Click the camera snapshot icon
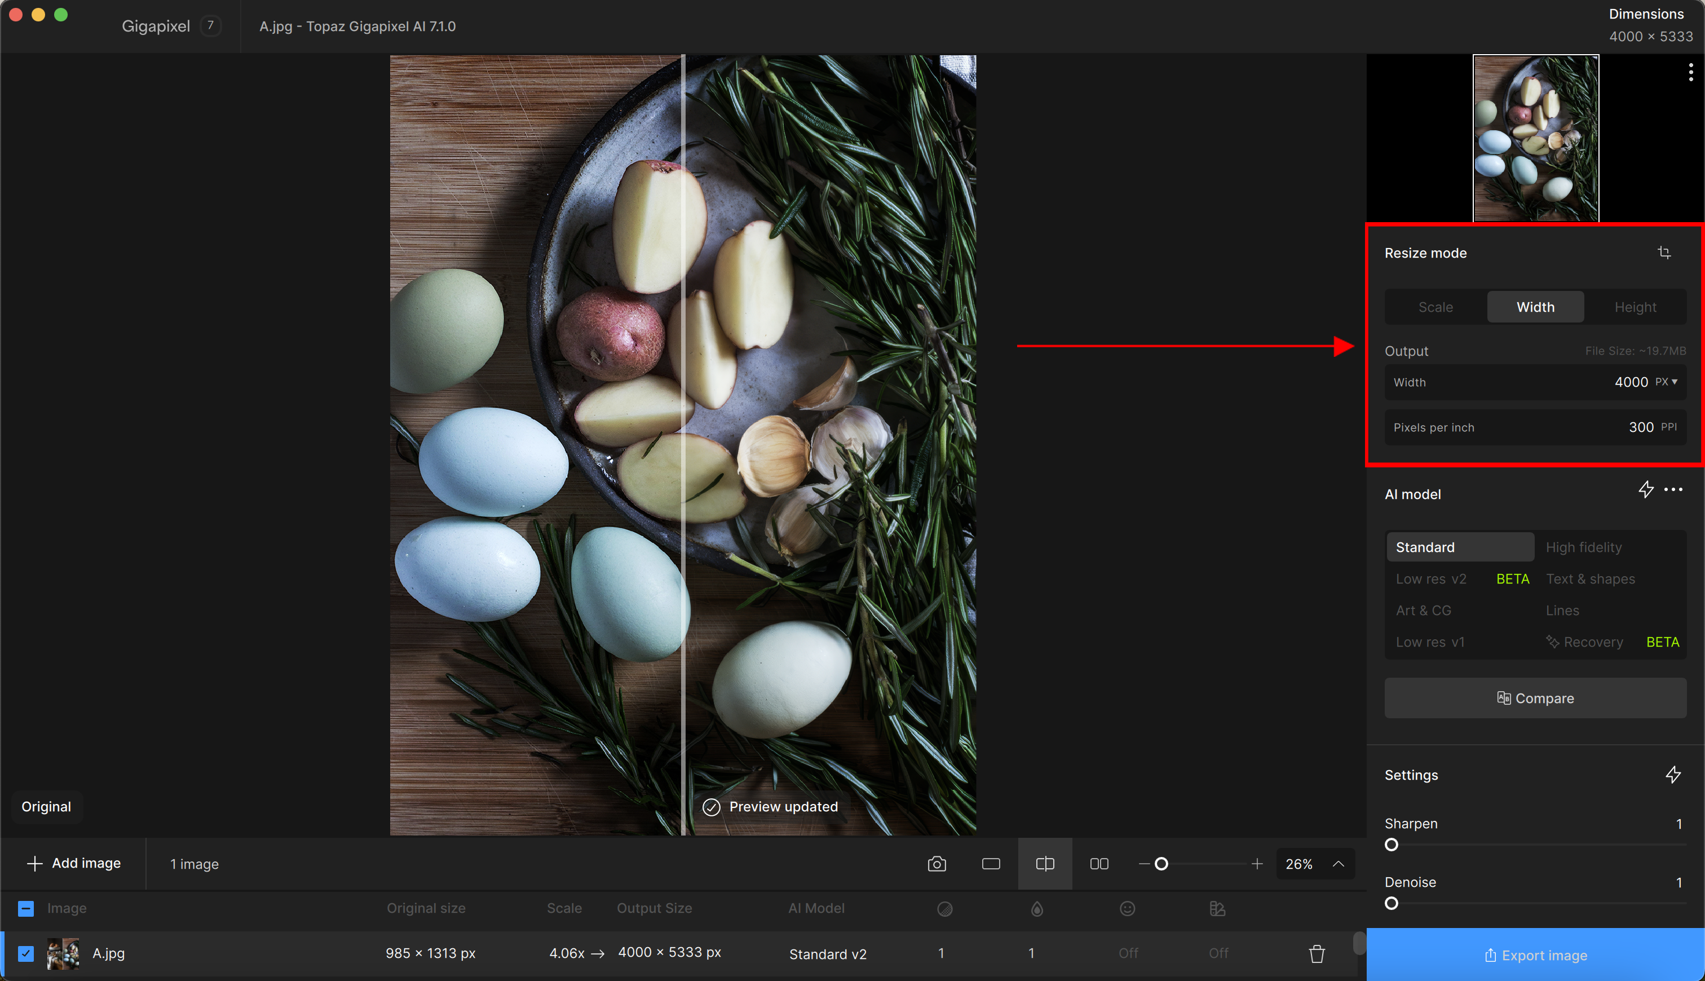1705x981 pixels. 937,864
